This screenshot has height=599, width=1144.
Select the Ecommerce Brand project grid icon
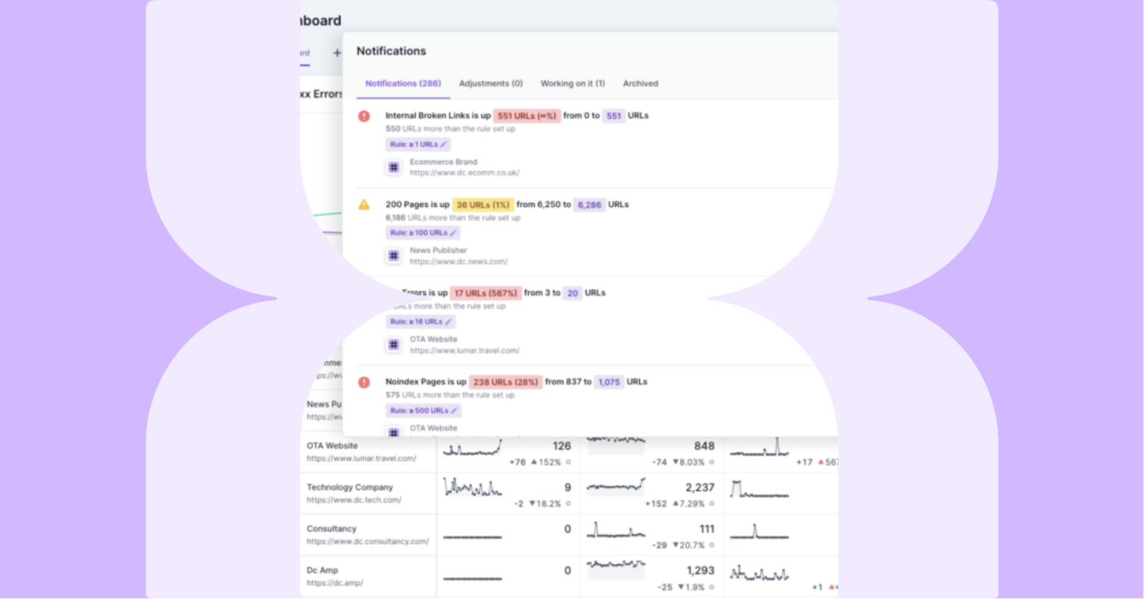pyautogui.click(x=393, y=167)
